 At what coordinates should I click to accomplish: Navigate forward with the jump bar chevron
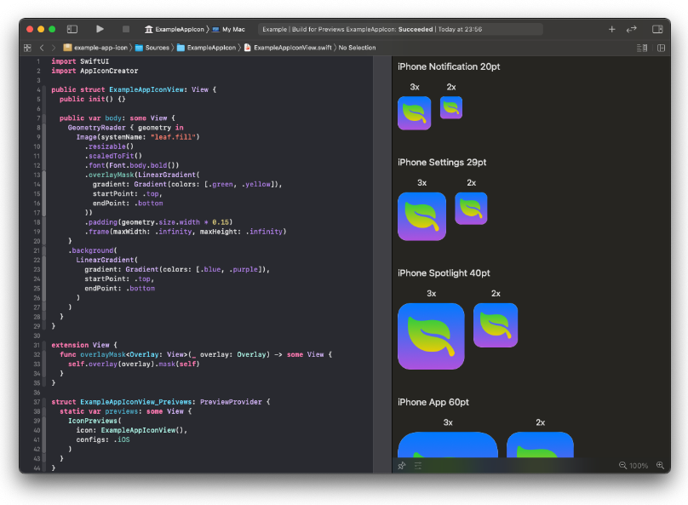click(x=54, y=49)
